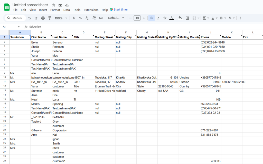Apply strikethrough formatting
Image resolution: width=263 pixels, height=164 pixels.
pyautogui.click(x=165, y=18)
